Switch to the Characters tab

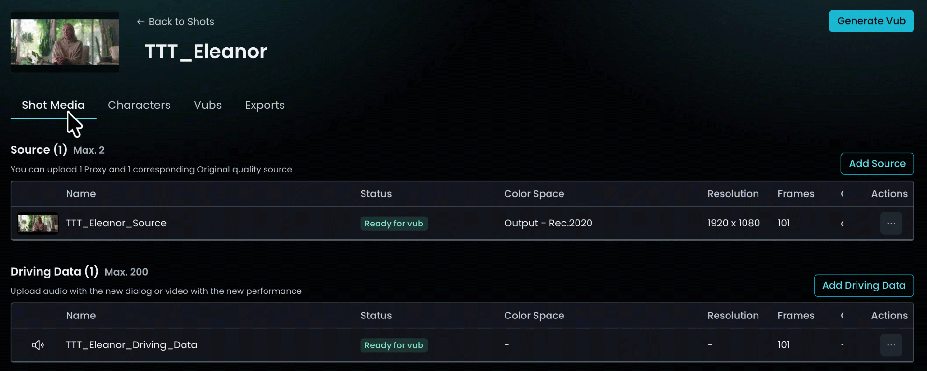point(139,105)
